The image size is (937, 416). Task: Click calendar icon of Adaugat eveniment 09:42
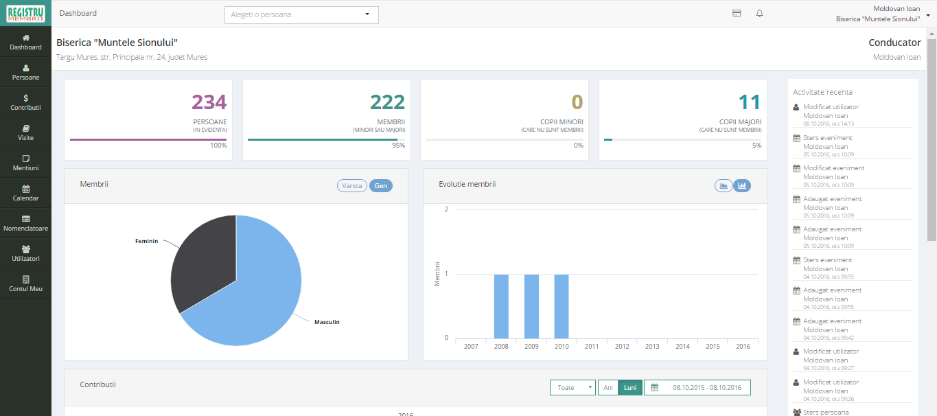tap(796, 321)
